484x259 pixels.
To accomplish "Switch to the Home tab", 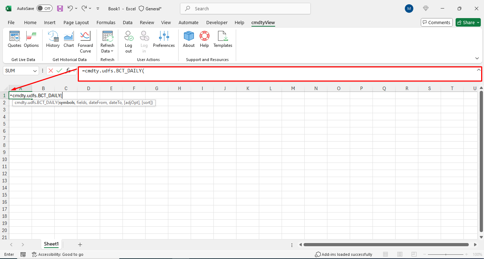I will pyautogui.click(x=30, y=22).
